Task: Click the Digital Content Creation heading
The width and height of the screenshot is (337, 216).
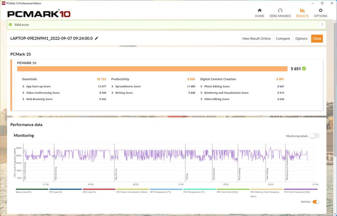Action: pos(218,79)
